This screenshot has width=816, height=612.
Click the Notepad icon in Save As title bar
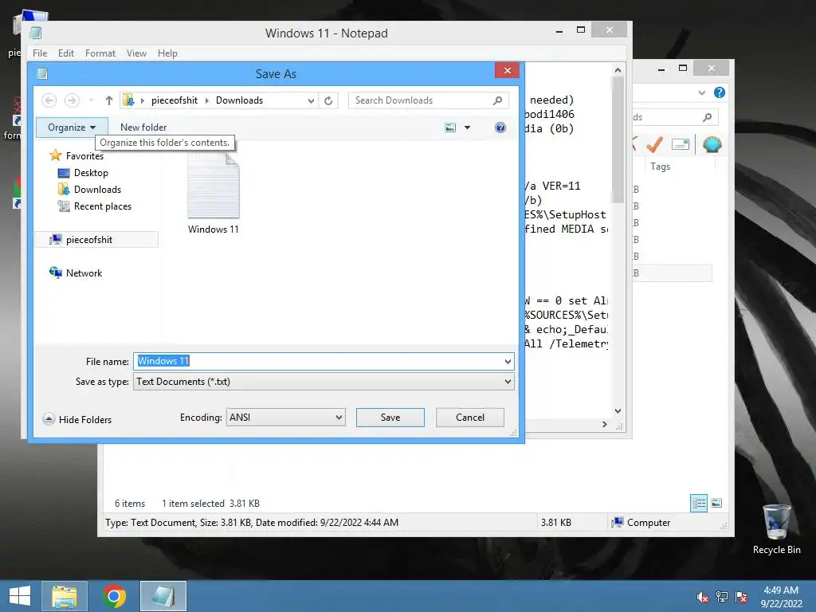(x=43, y=73)
